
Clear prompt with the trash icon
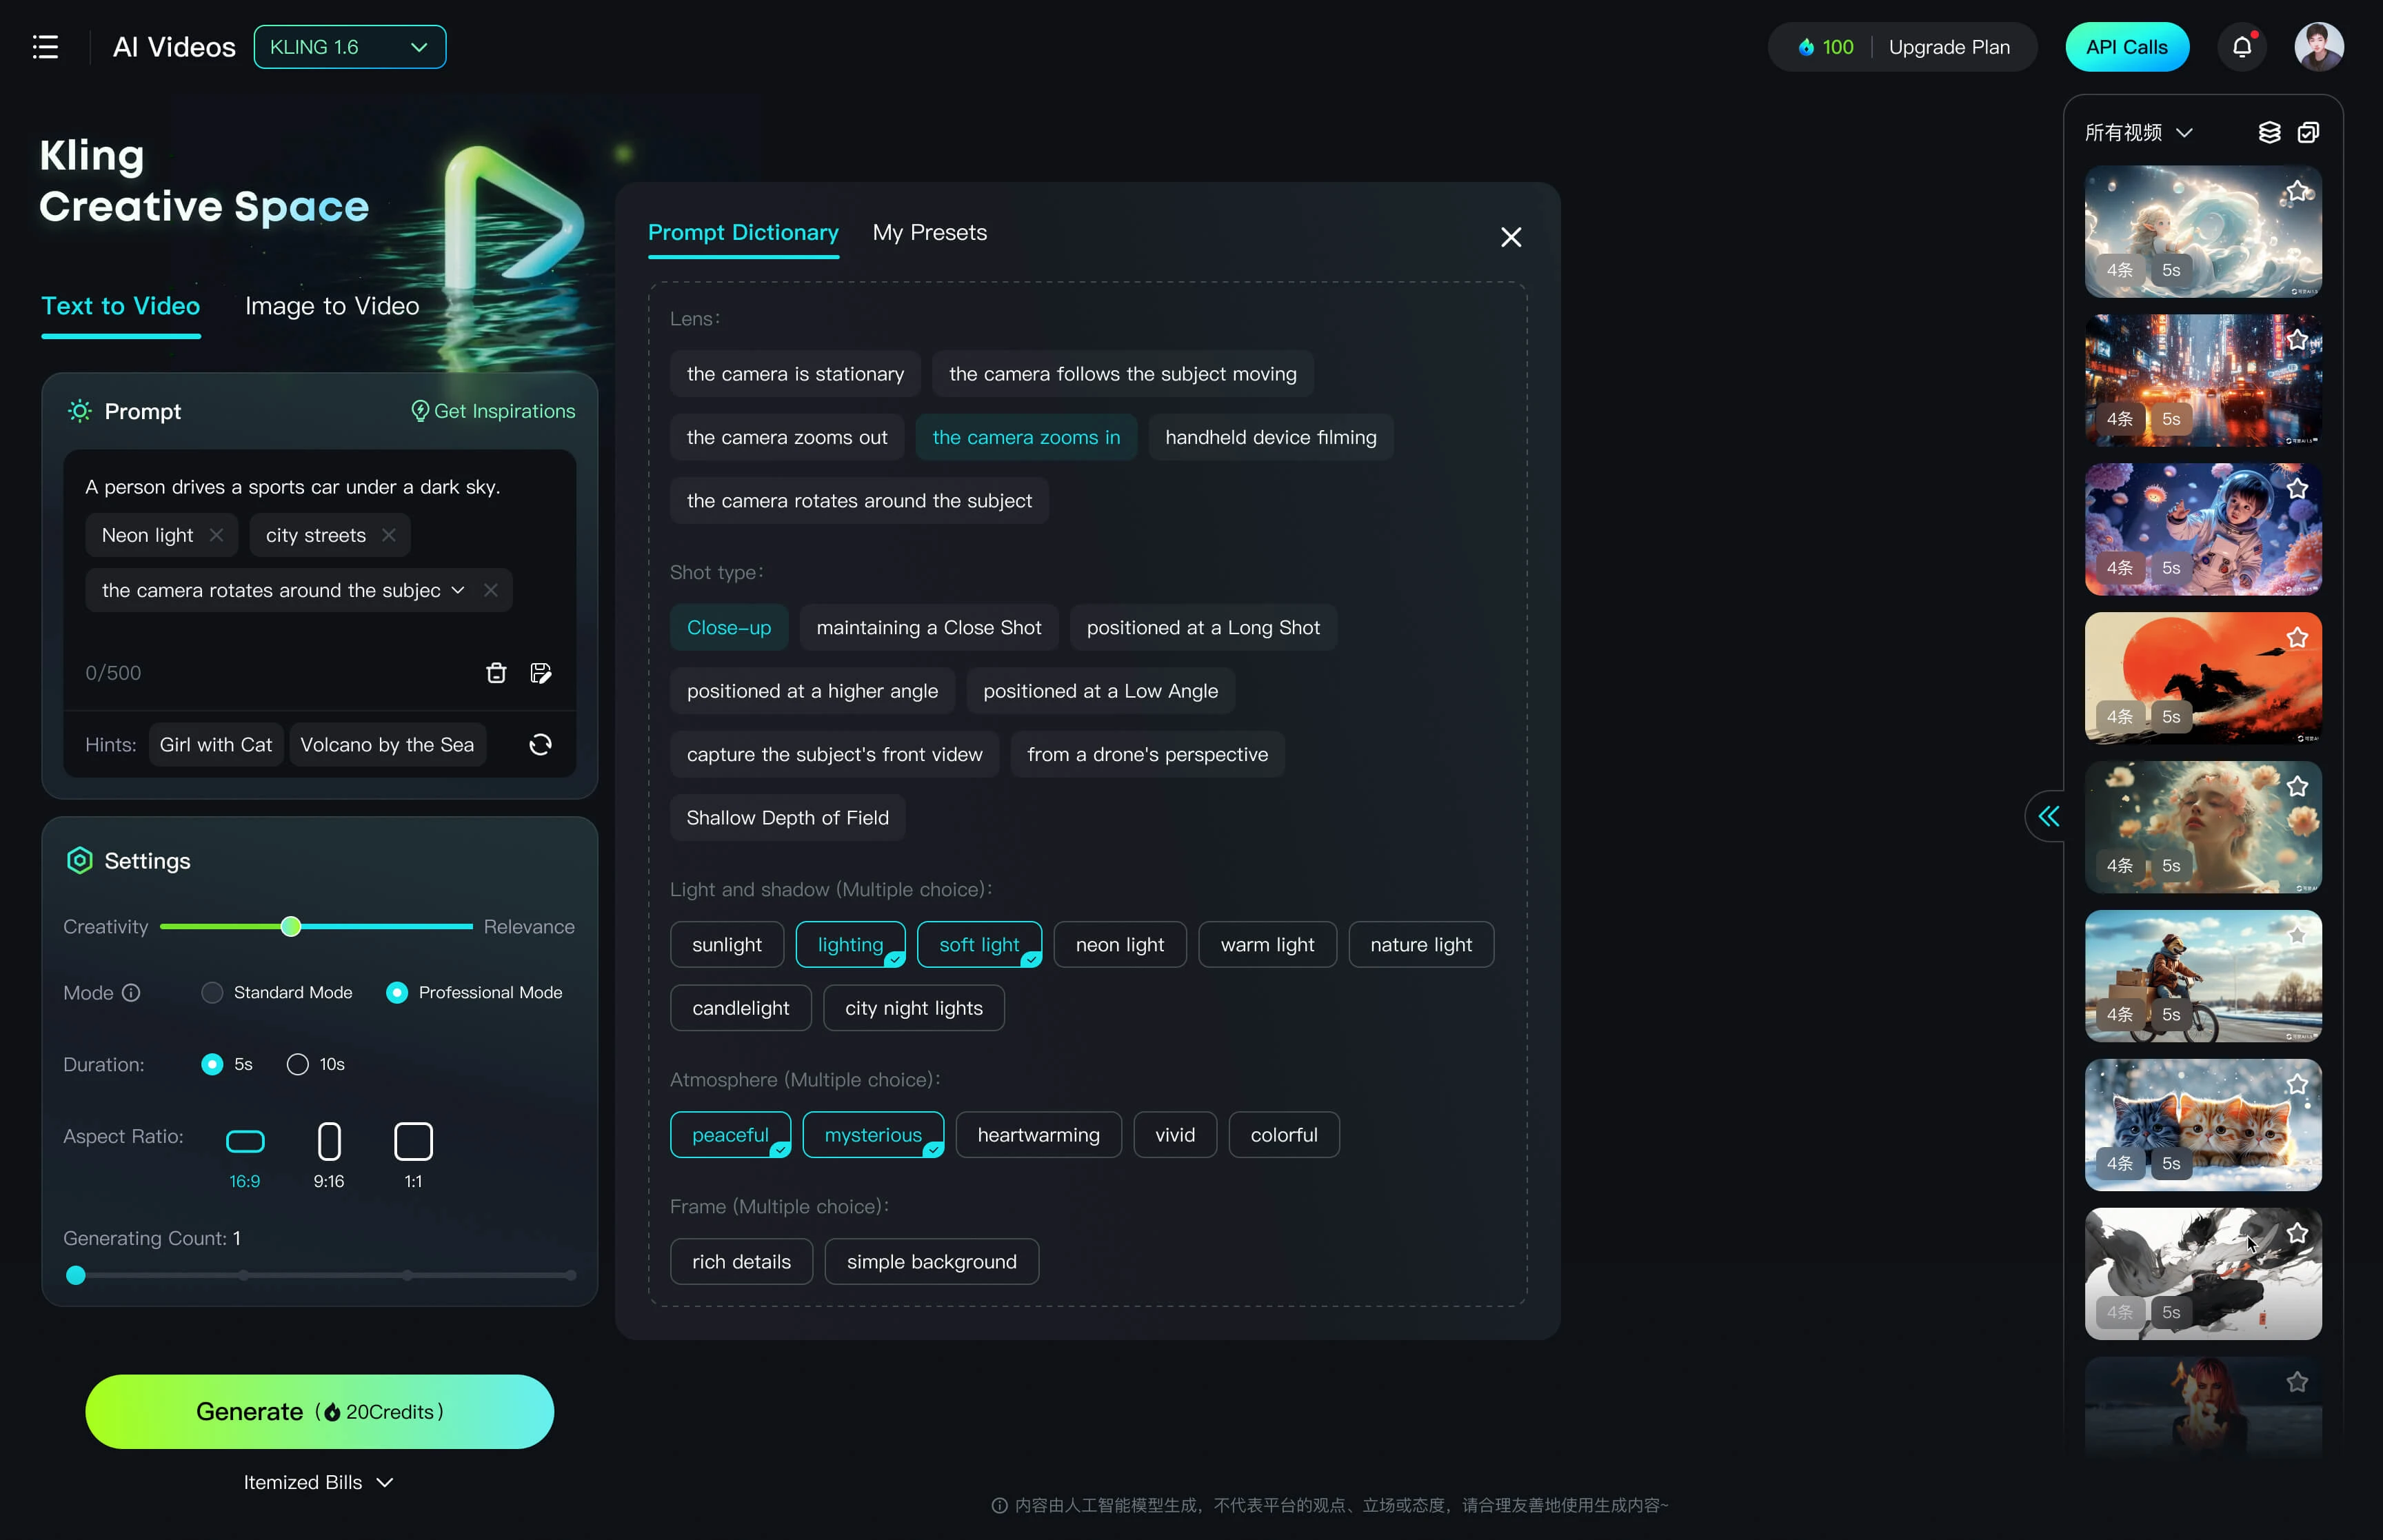click(x=496, y=673)
